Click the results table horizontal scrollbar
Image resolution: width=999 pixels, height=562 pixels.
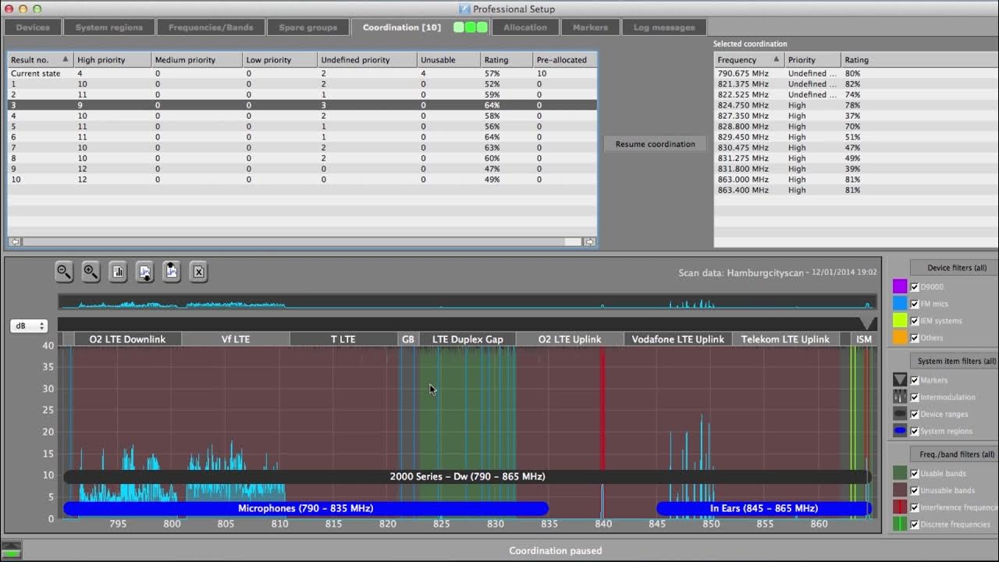pos(302,242)
